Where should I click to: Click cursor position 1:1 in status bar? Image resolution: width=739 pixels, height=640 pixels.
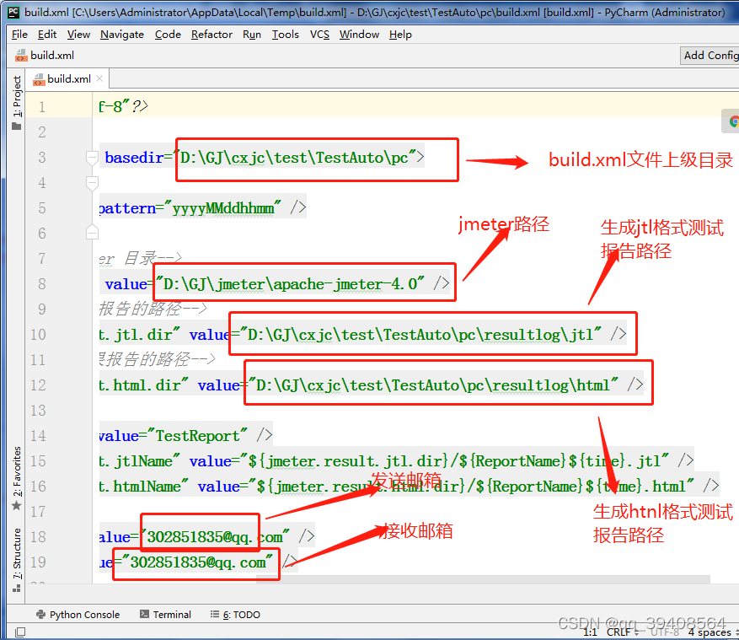tap(590, 632)
